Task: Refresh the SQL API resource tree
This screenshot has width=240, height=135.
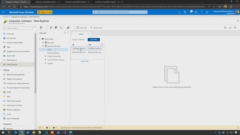Action: pyautogui.click(x=65, y=33)
